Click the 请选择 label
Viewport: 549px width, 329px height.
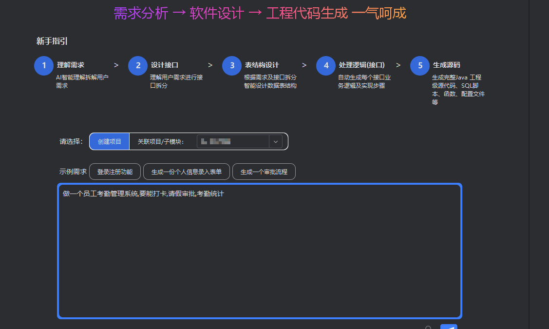point(71,141)
